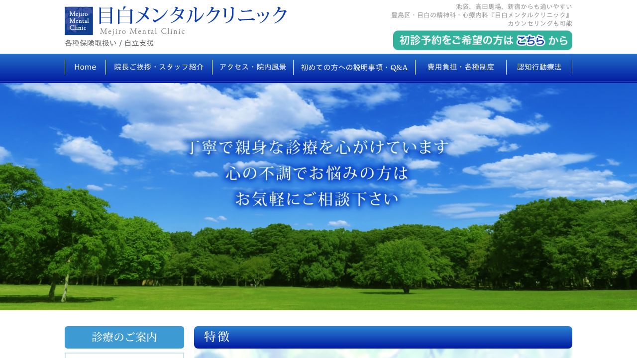637x358 pixels.
Task: Open 院長ご挨拶・スタッフ紹介 navigation item
Action: point(159,67)
